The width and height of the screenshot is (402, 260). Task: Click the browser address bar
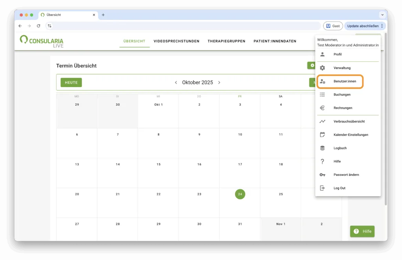pos(185,26)
